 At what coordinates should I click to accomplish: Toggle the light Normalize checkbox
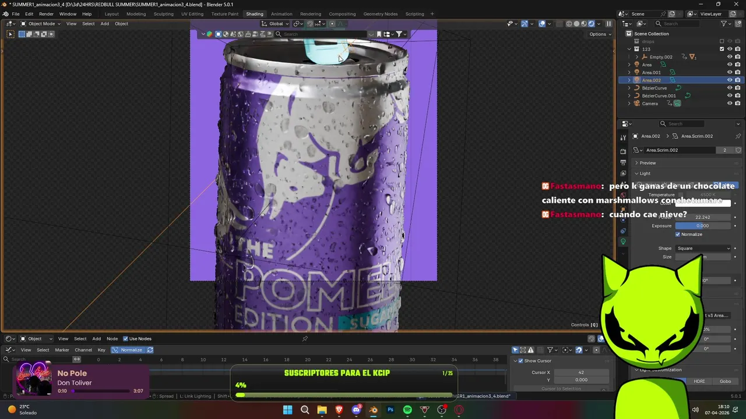tap(678, 235)
